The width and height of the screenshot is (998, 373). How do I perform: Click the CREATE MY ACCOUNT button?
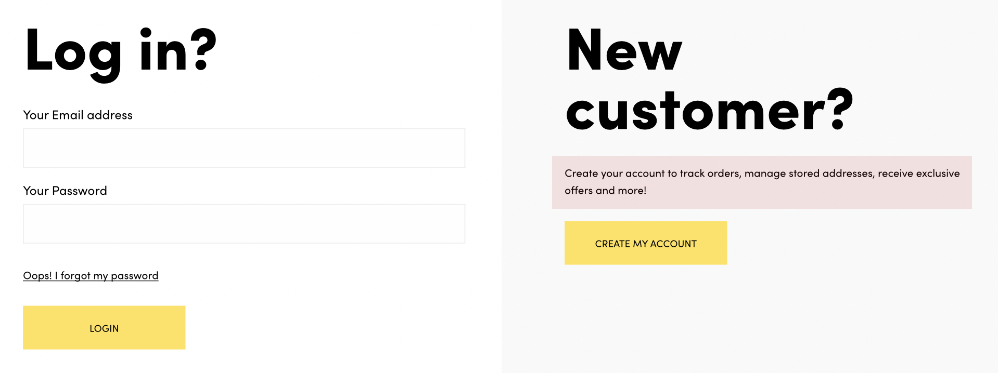[645, 243]
